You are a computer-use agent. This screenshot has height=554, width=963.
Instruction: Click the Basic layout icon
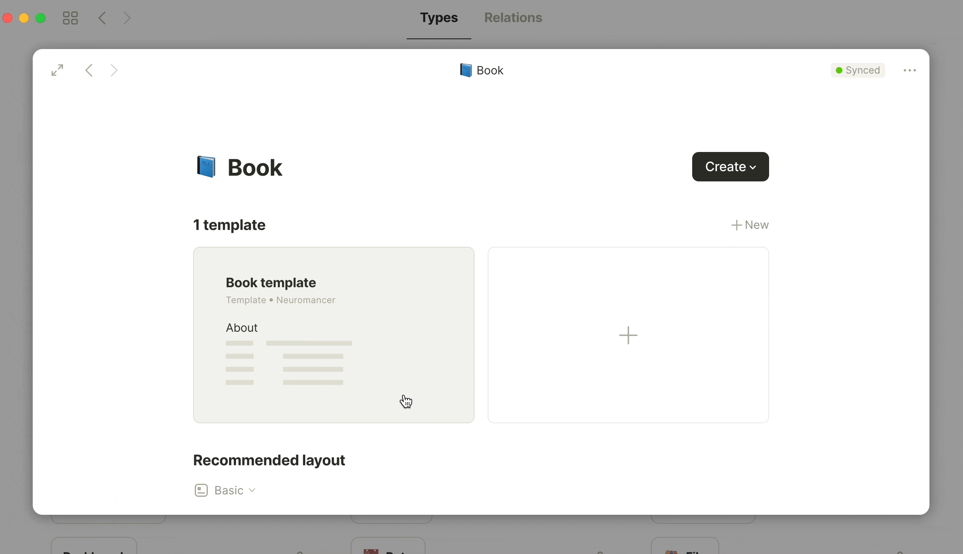click(201, 490)
